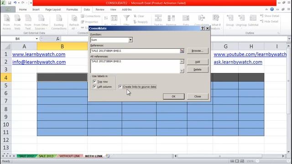Open Customize Quick Access Toolbar dropdown
292x164 pixels.
(x=31, y=3)
